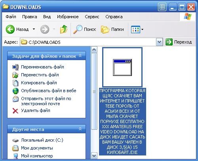This screenshot has height=161, width=198.
Task: Collapse Задачи для файлов и папок panel
Action: (x=80, y=56)
